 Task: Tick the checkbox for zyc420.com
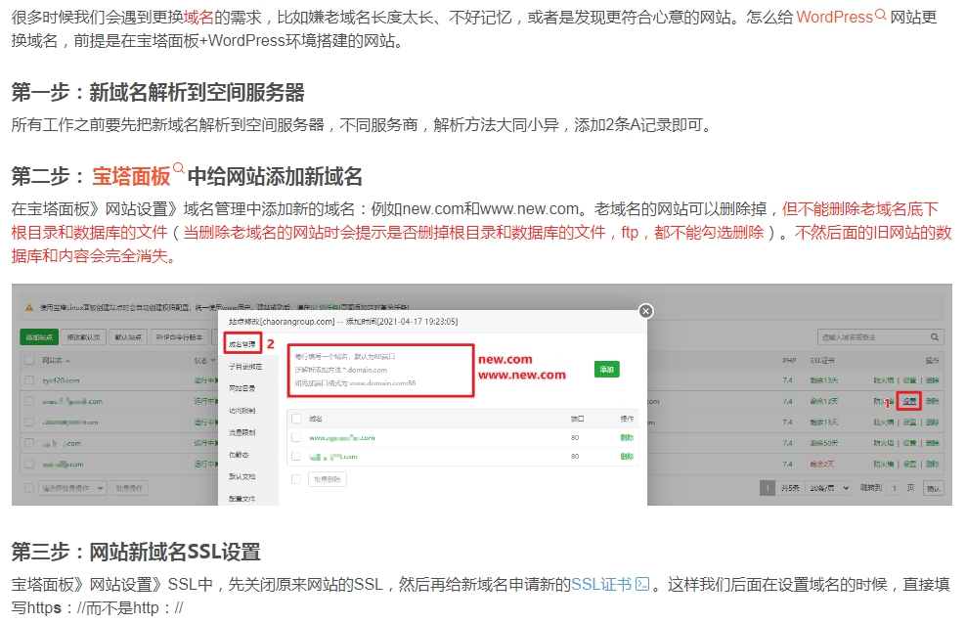(x=29, y=380)
